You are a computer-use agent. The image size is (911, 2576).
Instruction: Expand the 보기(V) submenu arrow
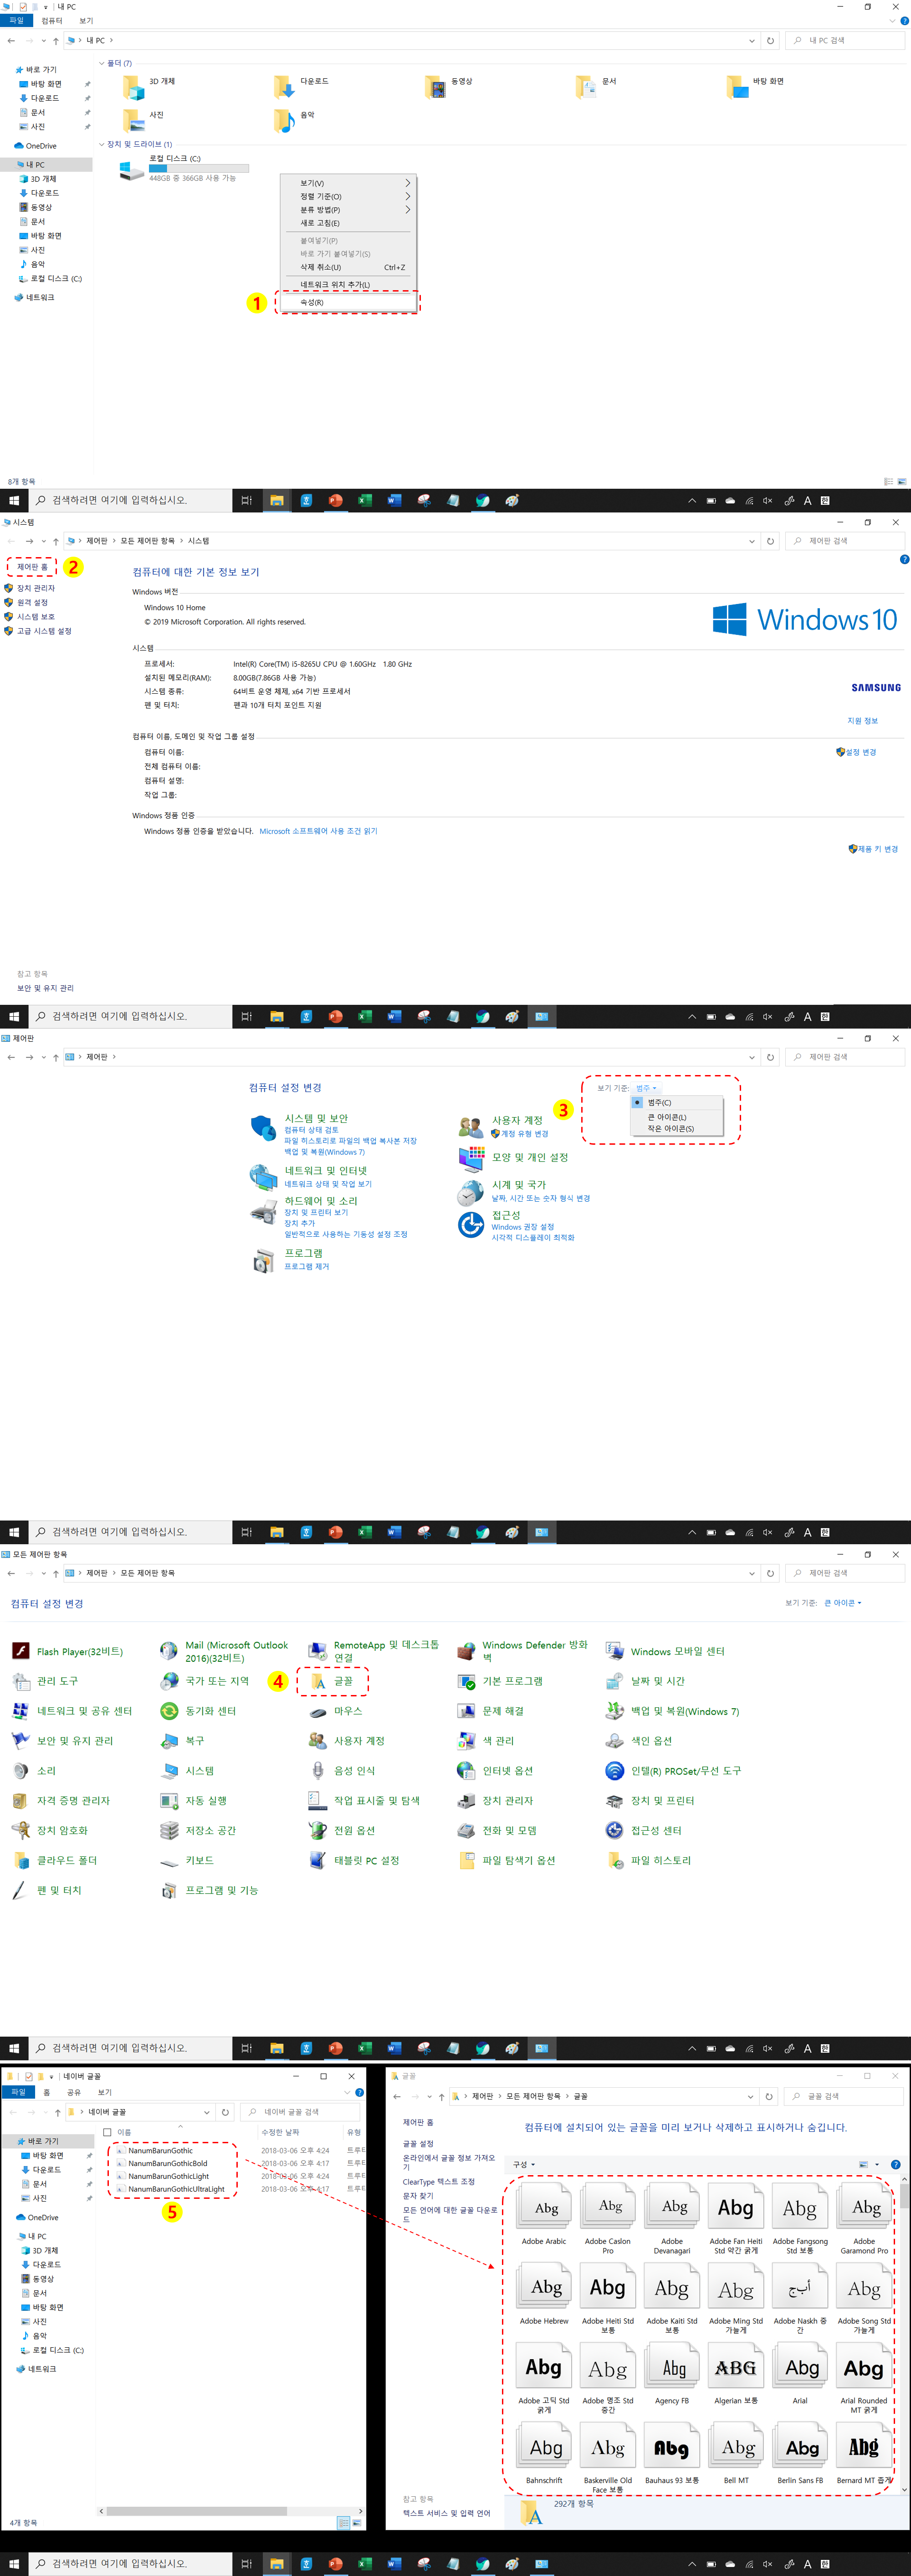(x=407, y=183)
